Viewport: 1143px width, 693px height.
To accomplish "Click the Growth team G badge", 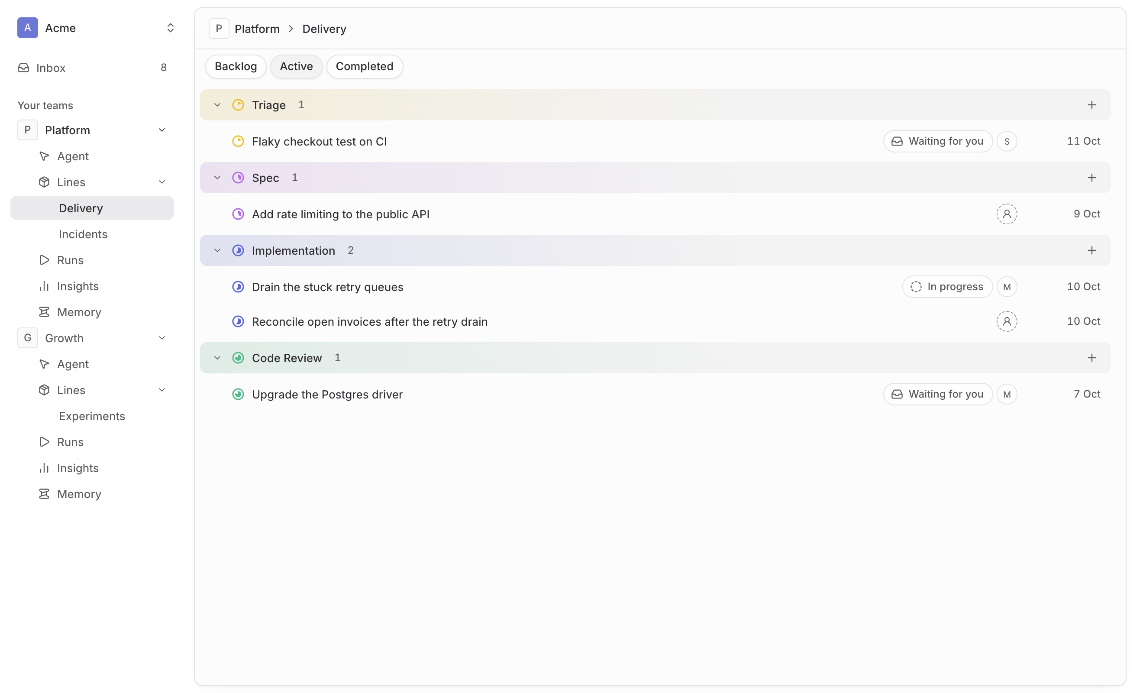I will [28, 338].
